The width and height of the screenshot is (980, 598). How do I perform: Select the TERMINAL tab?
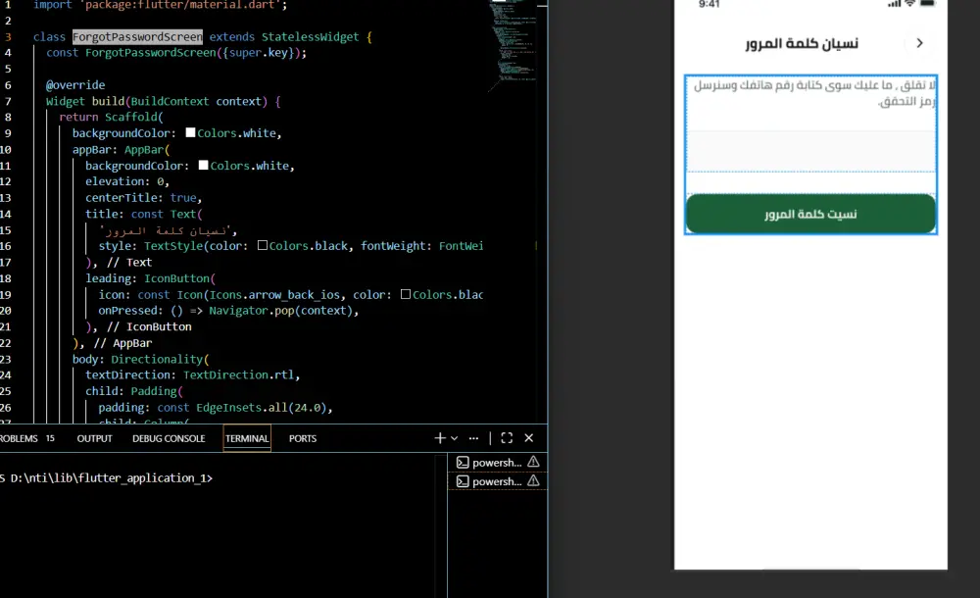coord(247,438)
